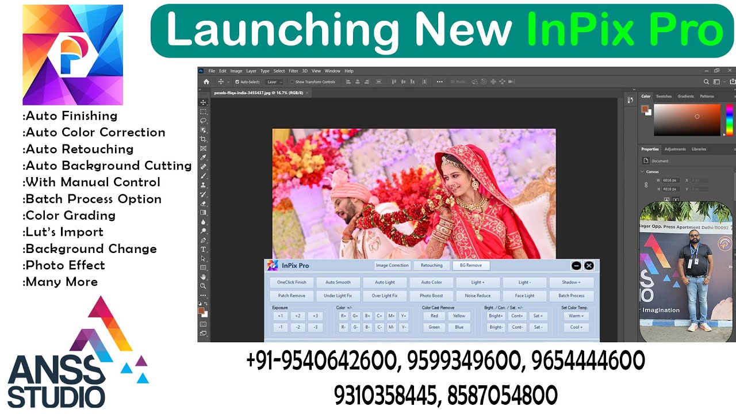736x414 pixels.
Task: Click the Auto Color button
Action: coord(431,282)
